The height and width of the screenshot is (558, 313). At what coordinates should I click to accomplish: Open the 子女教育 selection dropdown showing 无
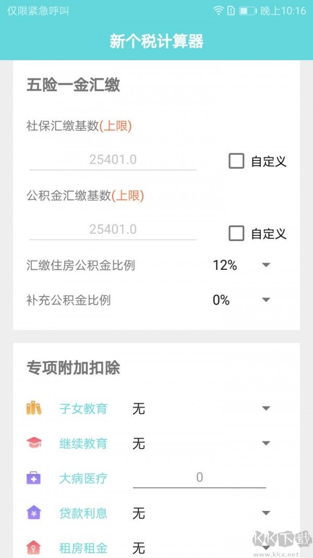pos(266,408)
